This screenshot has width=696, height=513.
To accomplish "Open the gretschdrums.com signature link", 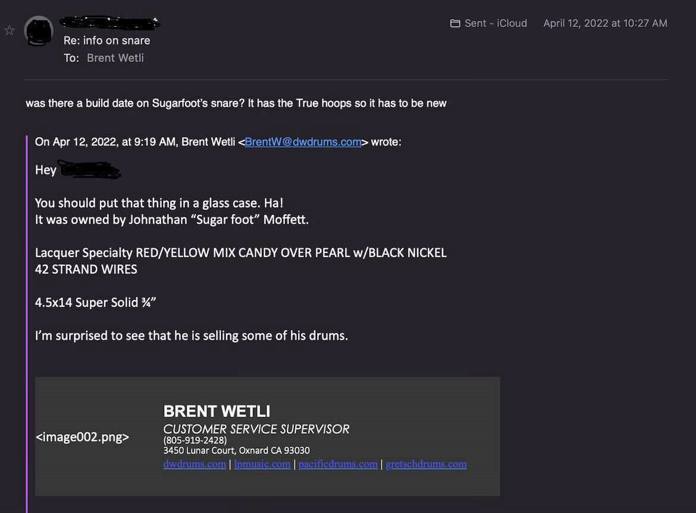I will (426, 464).
